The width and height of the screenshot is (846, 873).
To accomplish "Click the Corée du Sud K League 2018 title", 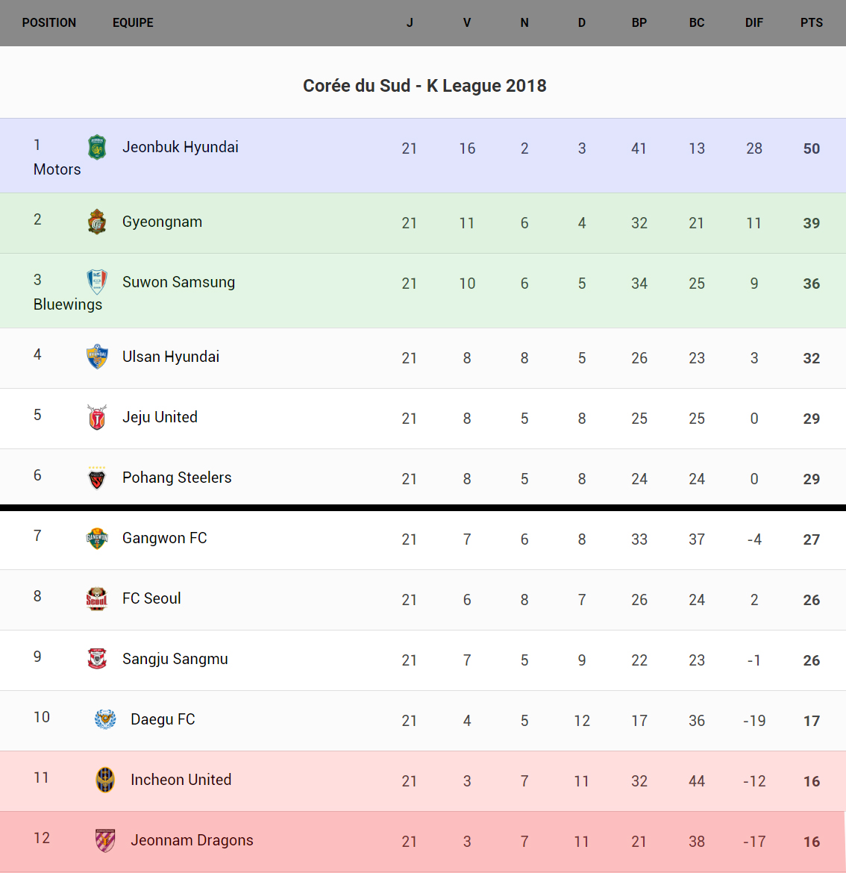I will tap(424, 86).
